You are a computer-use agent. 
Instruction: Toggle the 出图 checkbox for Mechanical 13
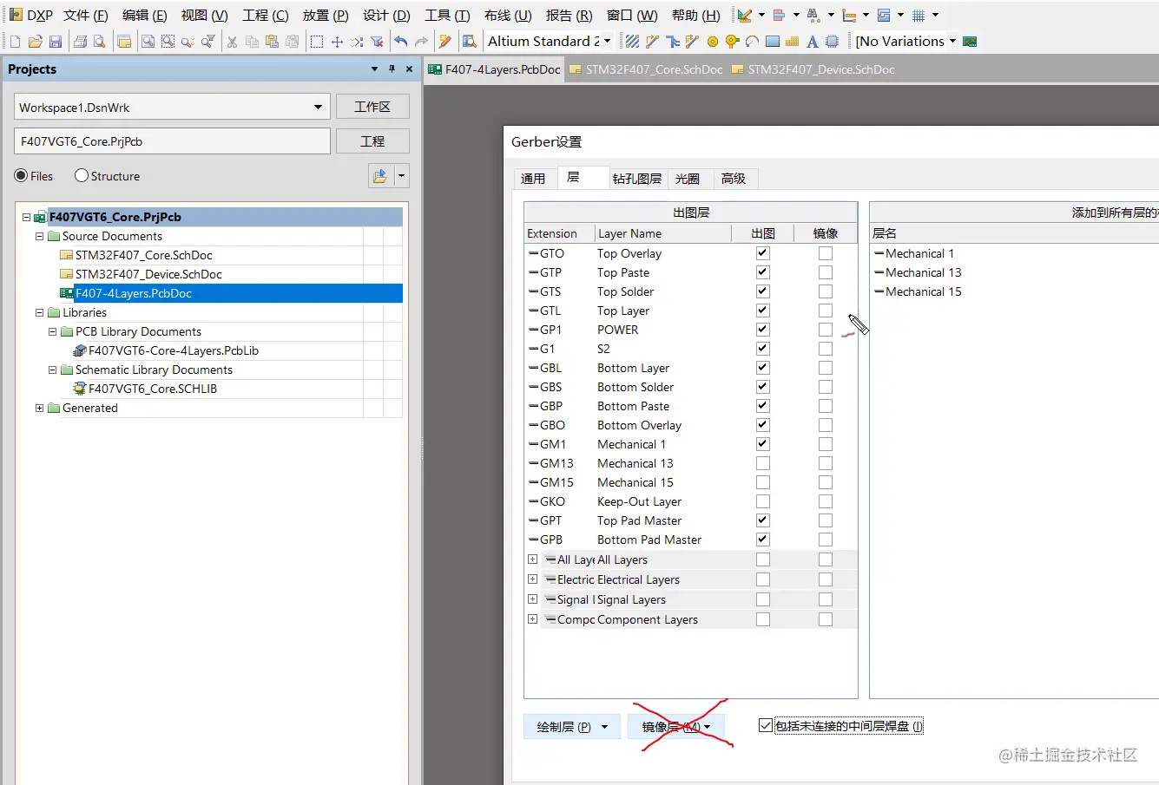click(763, 463)
